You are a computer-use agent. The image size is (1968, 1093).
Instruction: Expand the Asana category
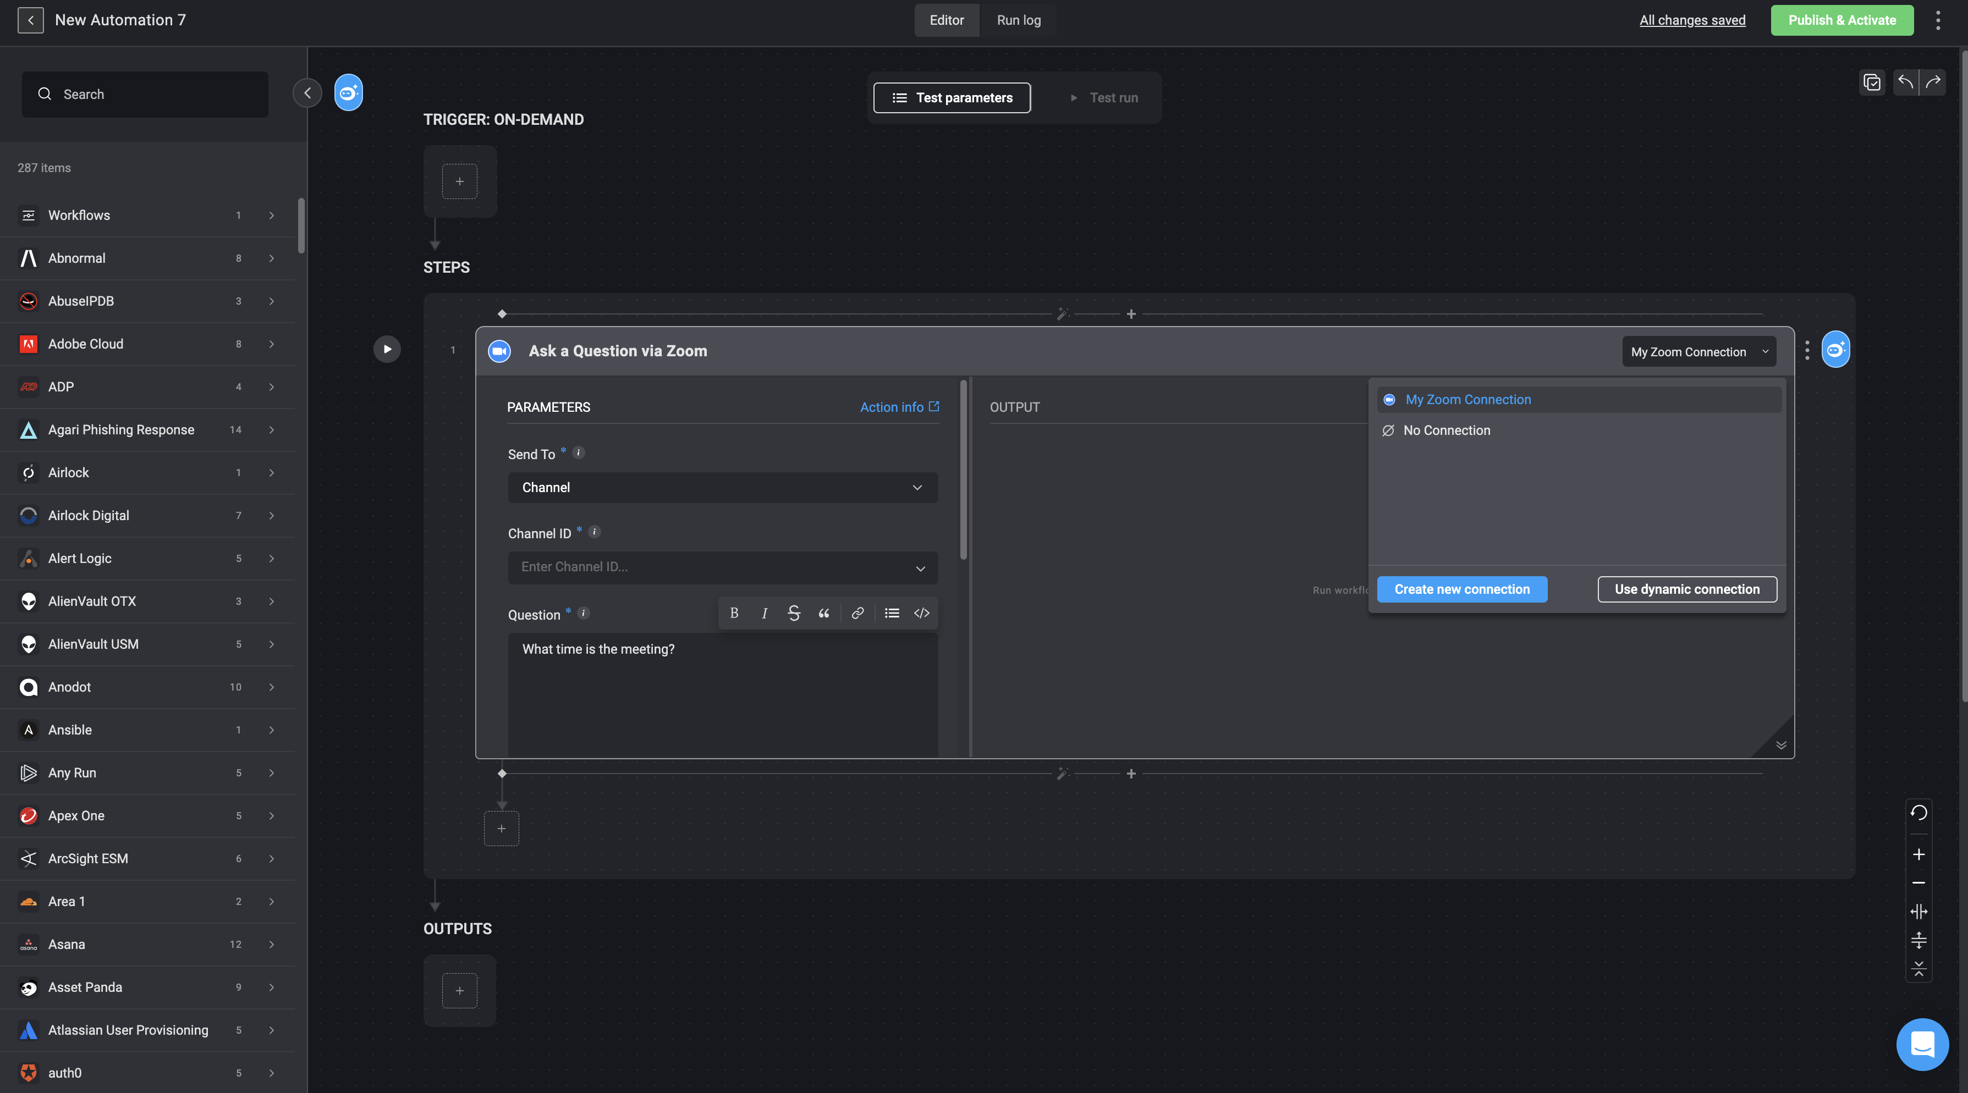coord(147,945)
